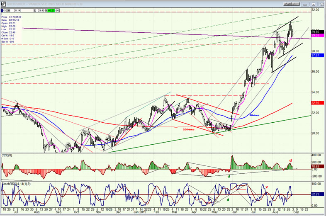
Task: Click the Oct date axis label
Action: 76,212
